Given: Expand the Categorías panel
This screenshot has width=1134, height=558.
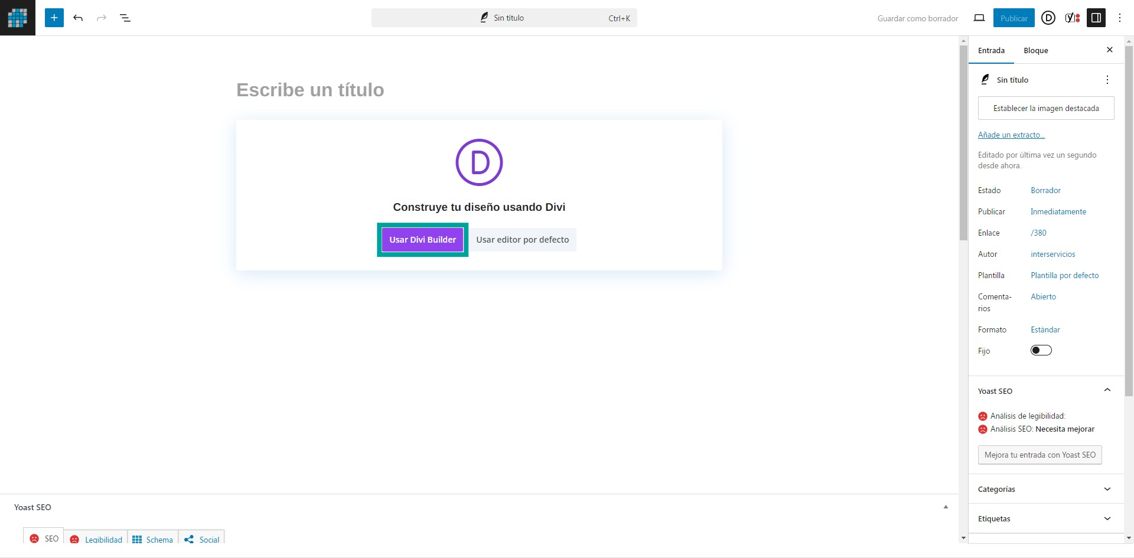Looking at the screenshot, I should point(1046,489).
